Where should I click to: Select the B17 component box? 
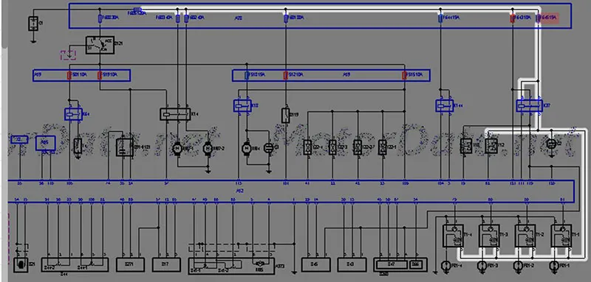point(167,265)
